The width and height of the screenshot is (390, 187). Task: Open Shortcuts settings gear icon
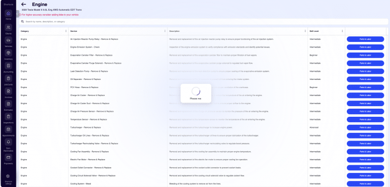pos(8,176)
